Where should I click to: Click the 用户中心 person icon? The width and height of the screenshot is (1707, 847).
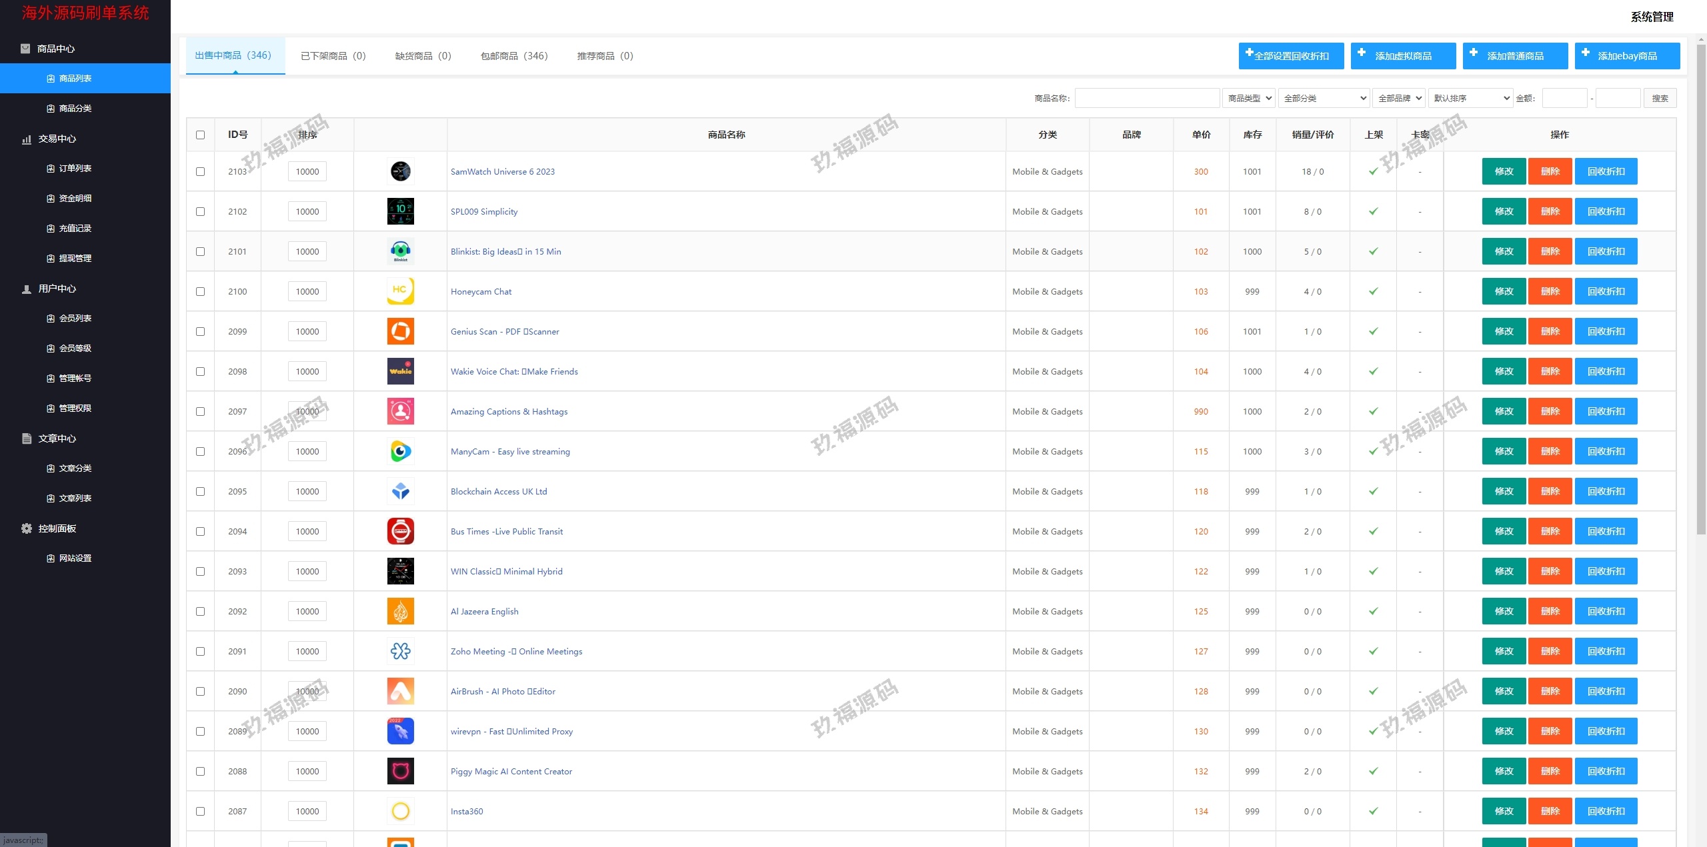click(x=27, y=289)
